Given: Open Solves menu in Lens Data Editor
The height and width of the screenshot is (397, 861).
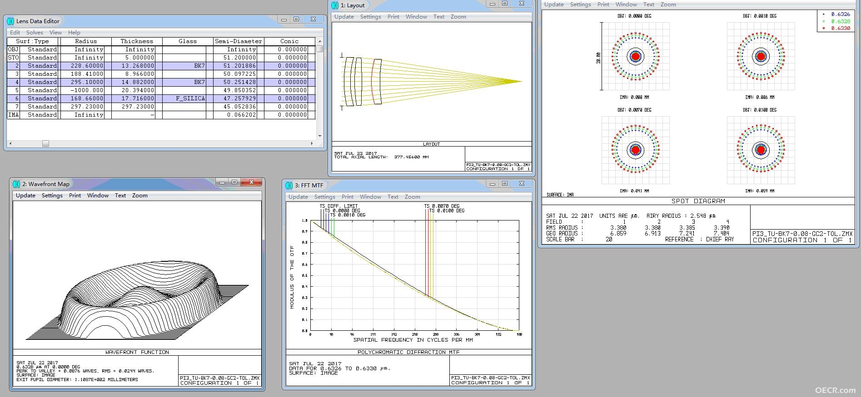Looking at the screenshot, I should point(35,33).
